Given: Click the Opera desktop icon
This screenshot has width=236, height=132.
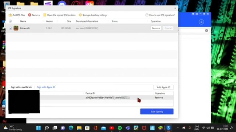Looking at the screenshot, I should [76, 3].
